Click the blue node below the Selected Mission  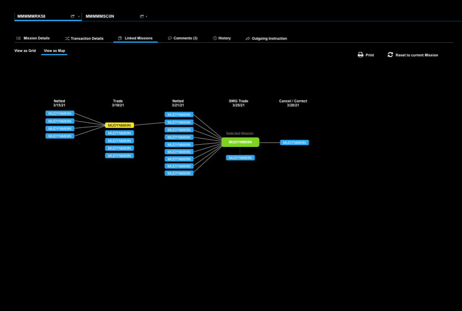click(240, 158)
